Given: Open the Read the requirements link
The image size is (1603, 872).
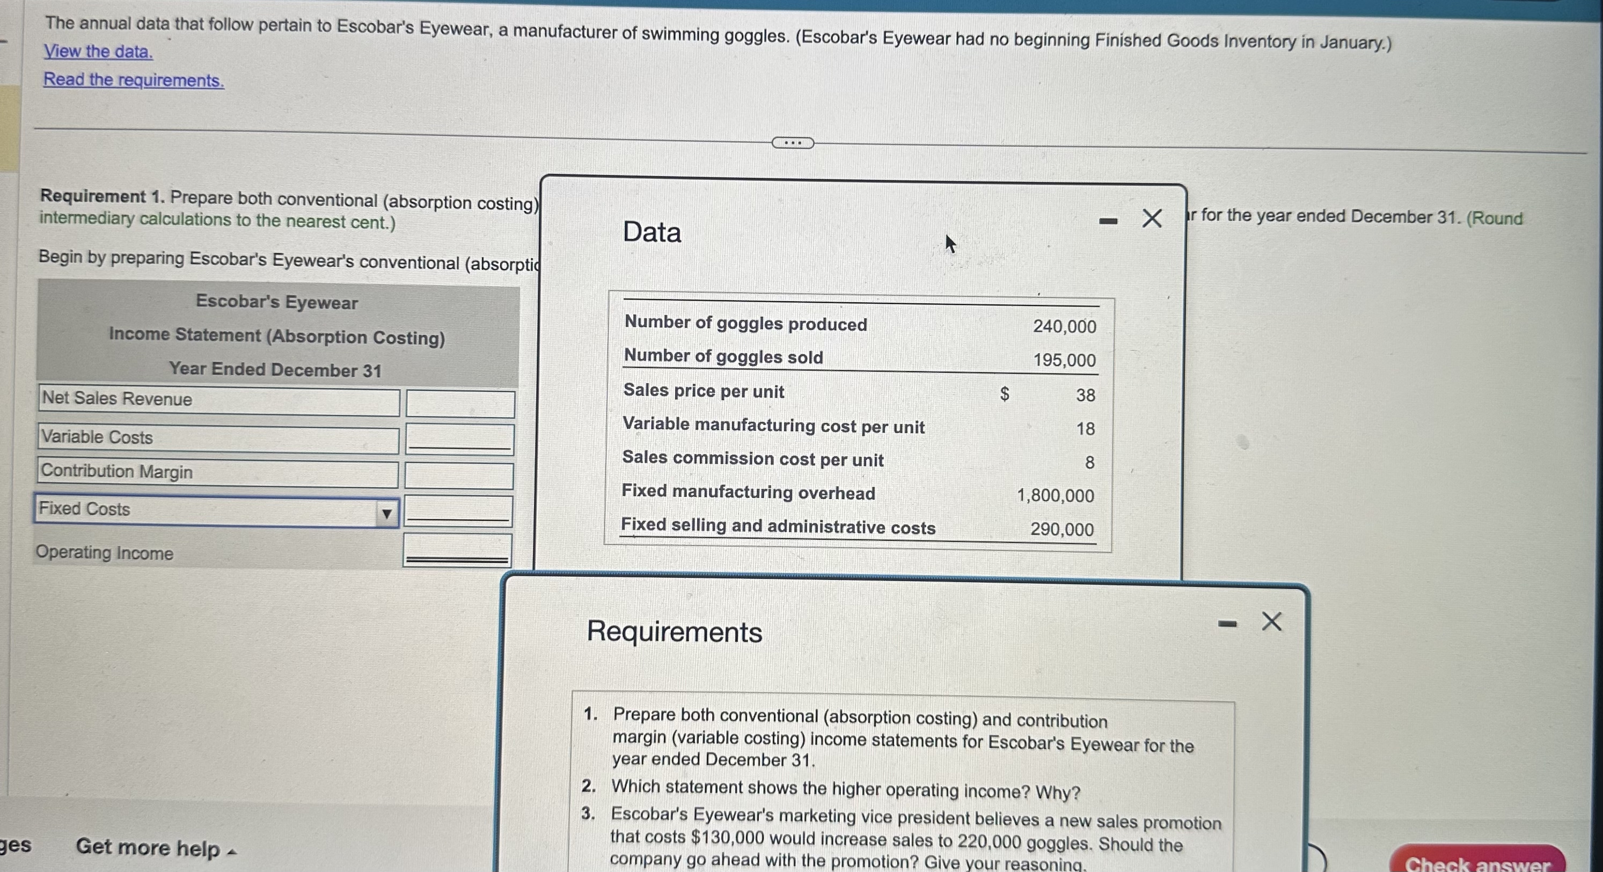Looking at the screenshot, I should pos(134,80).
